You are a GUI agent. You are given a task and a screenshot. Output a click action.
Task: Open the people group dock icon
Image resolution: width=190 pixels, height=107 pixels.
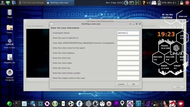pyautogui.click(x=102, y=104)
